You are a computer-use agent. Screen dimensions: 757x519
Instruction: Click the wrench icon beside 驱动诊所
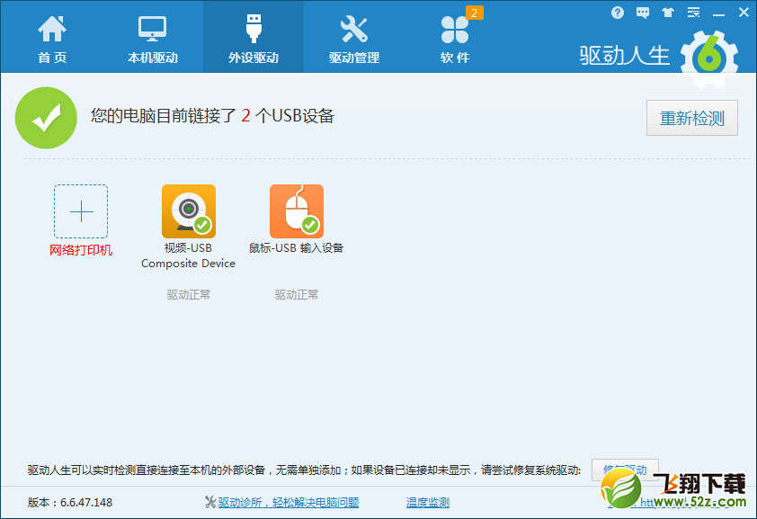210,503
